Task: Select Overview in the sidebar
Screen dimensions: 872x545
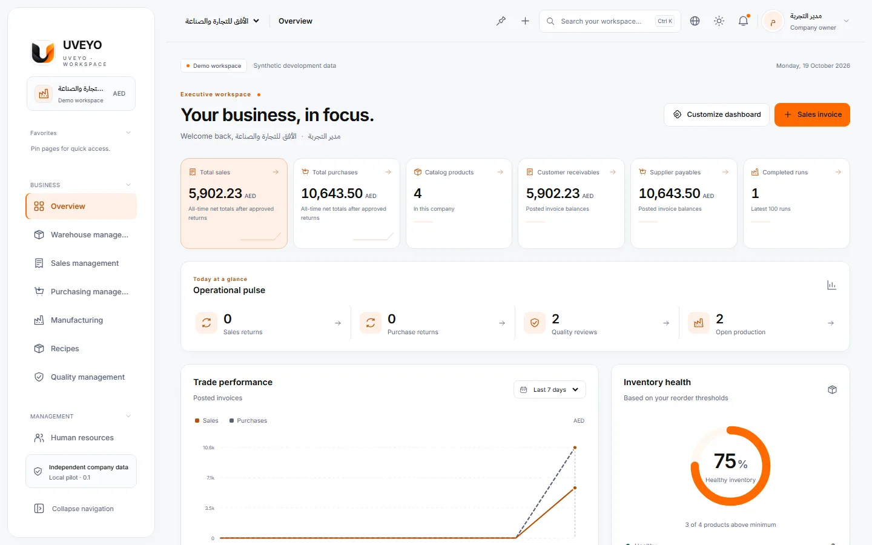Action: (x=81, y=206)
